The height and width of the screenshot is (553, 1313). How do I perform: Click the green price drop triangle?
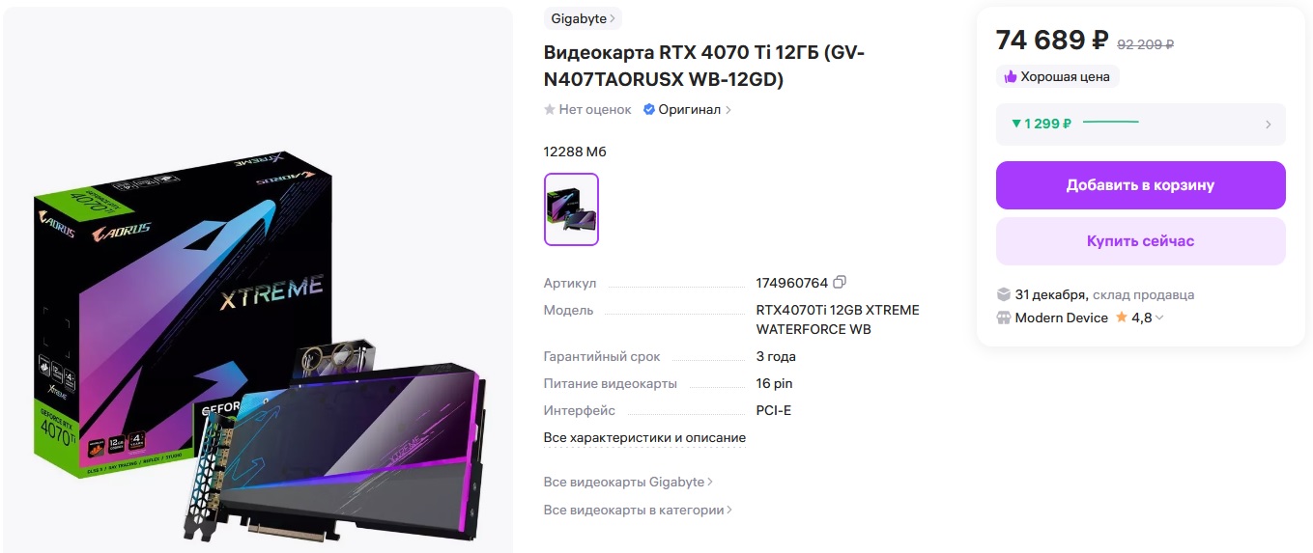click(1016, 124)
